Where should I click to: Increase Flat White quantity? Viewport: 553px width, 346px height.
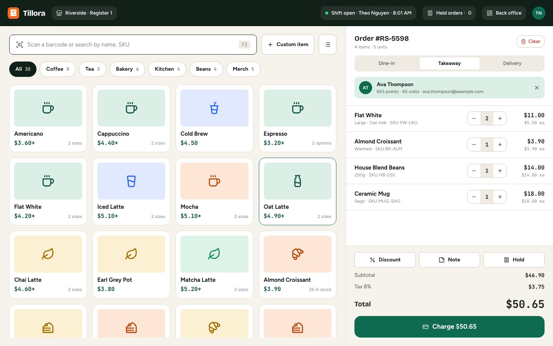tap(500, 118)
